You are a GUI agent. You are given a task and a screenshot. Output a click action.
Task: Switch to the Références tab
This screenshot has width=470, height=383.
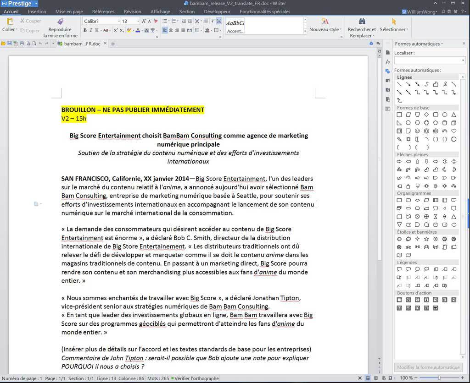coord(103,11)
